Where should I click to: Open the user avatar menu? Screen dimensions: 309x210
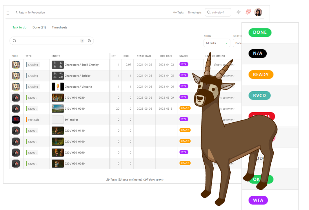[x=258, y=12]
